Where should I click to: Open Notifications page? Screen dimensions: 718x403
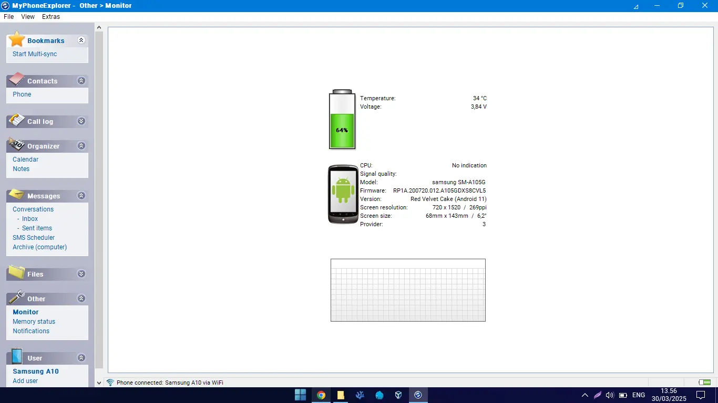tap(31, 331)
